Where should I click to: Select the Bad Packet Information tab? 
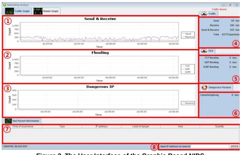coord(22,121)
